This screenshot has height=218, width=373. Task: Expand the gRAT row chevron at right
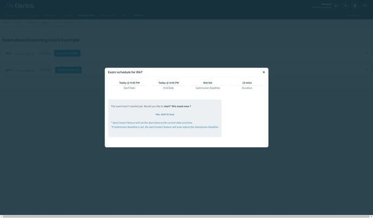point(366,70)
